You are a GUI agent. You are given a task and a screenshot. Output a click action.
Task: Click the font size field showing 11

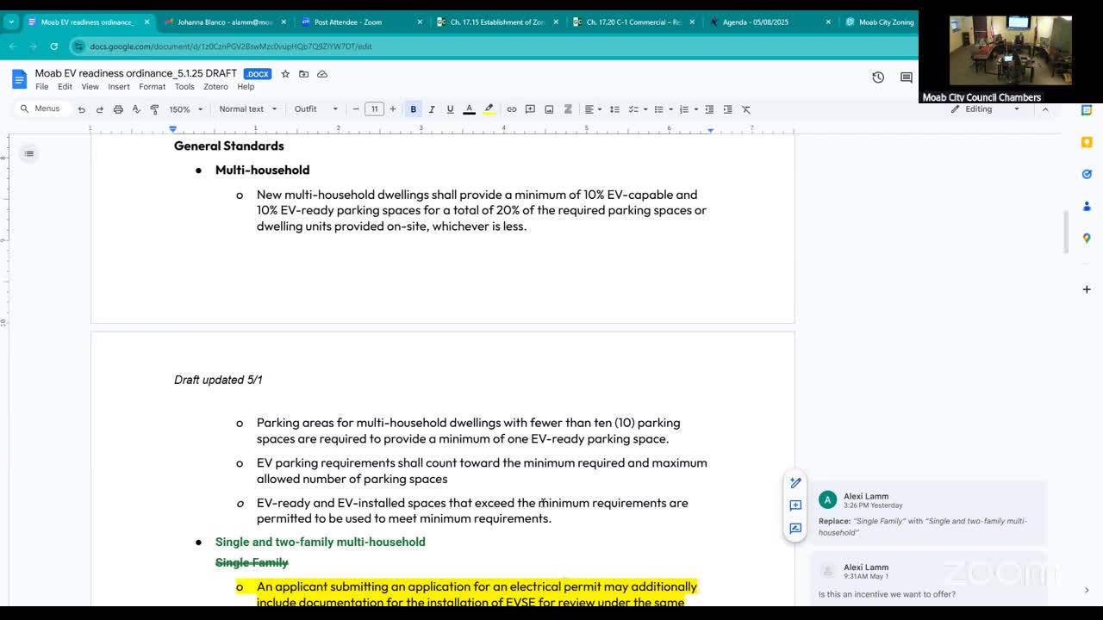374,109
